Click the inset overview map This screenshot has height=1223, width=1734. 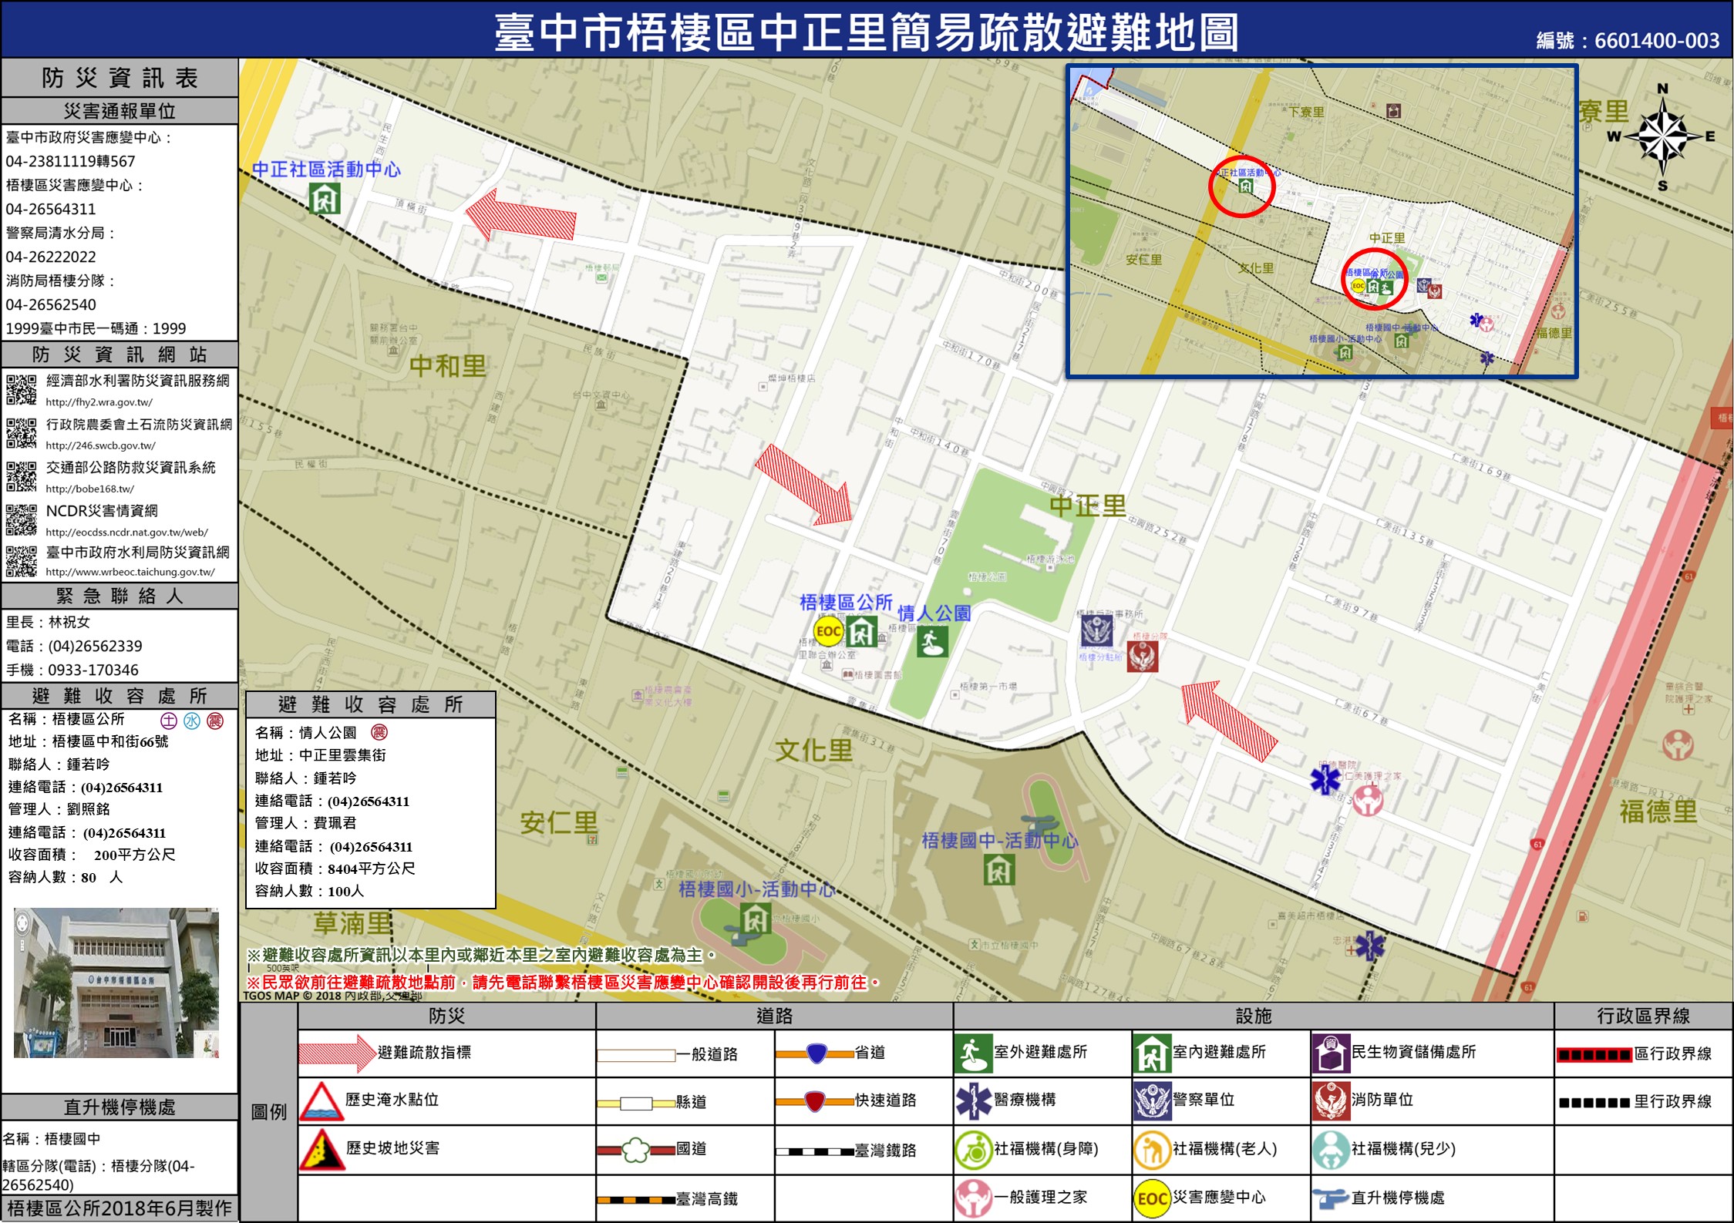(x=1321, y=221)
